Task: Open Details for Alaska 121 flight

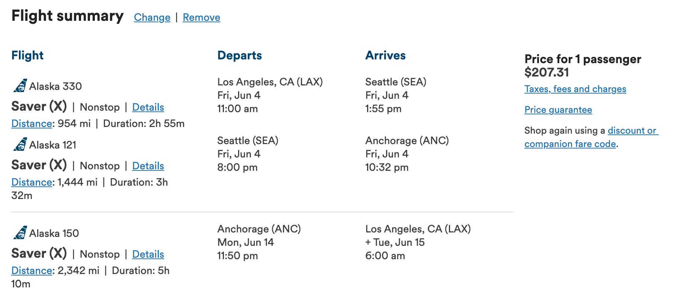Action: coord(148,166)
